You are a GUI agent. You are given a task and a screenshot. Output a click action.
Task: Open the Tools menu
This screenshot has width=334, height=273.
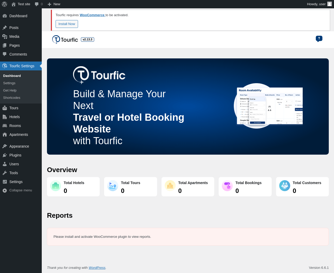pos(14,173)
